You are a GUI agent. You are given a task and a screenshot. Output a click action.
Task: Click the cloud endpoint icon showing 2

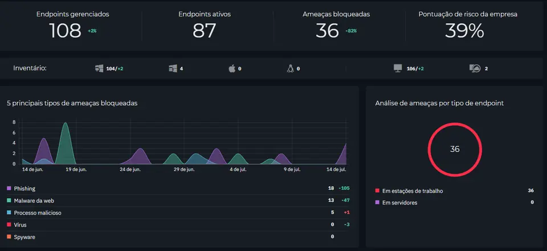click(x=475, y=69)
